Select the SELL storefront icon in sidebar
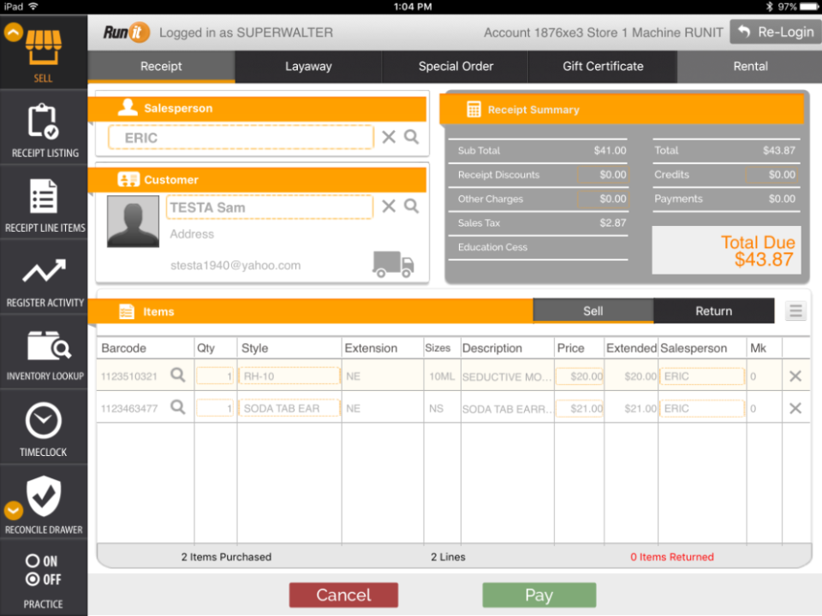This screenshot has width=822, height=616. click(44, 43)
